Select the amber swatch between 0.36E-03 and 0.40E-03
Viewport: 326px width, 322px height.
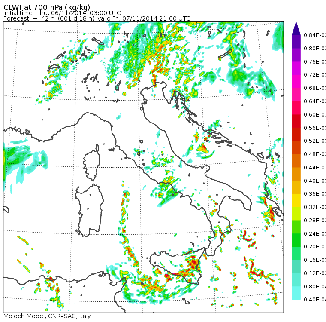tap(296, 187)
